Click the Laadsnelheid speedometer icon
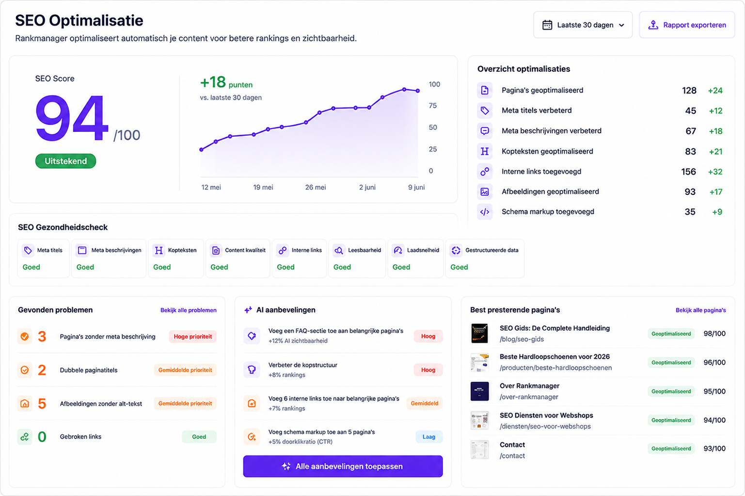 coord(398,251)
